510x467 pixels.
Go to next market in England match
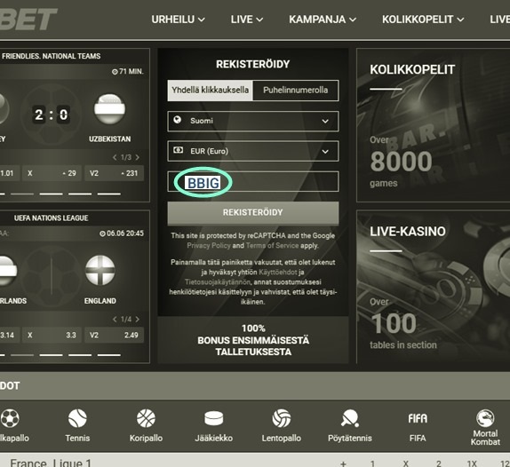pos(138,320)
